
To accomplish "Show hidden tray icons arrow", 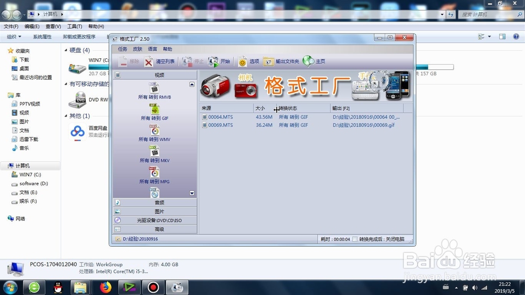I will [456, 288].
